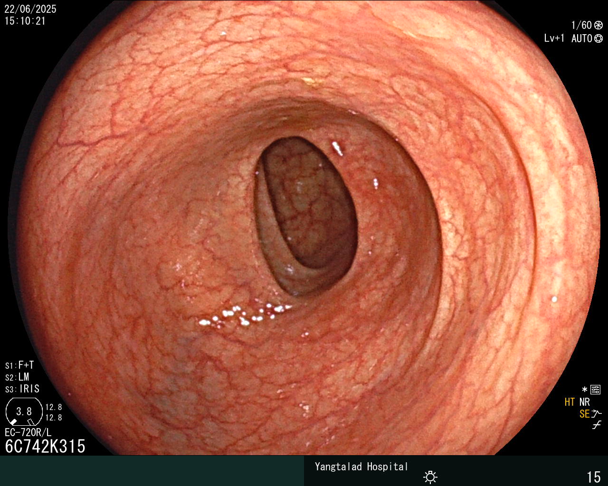Screen dimensions: 608x486
Task: Click the yellow HT indicator
Action: [x=570, y=402]
